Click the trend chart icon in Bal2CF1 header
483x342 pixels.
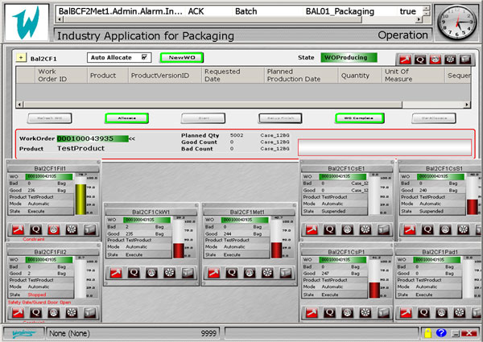(x=407, y=59)
